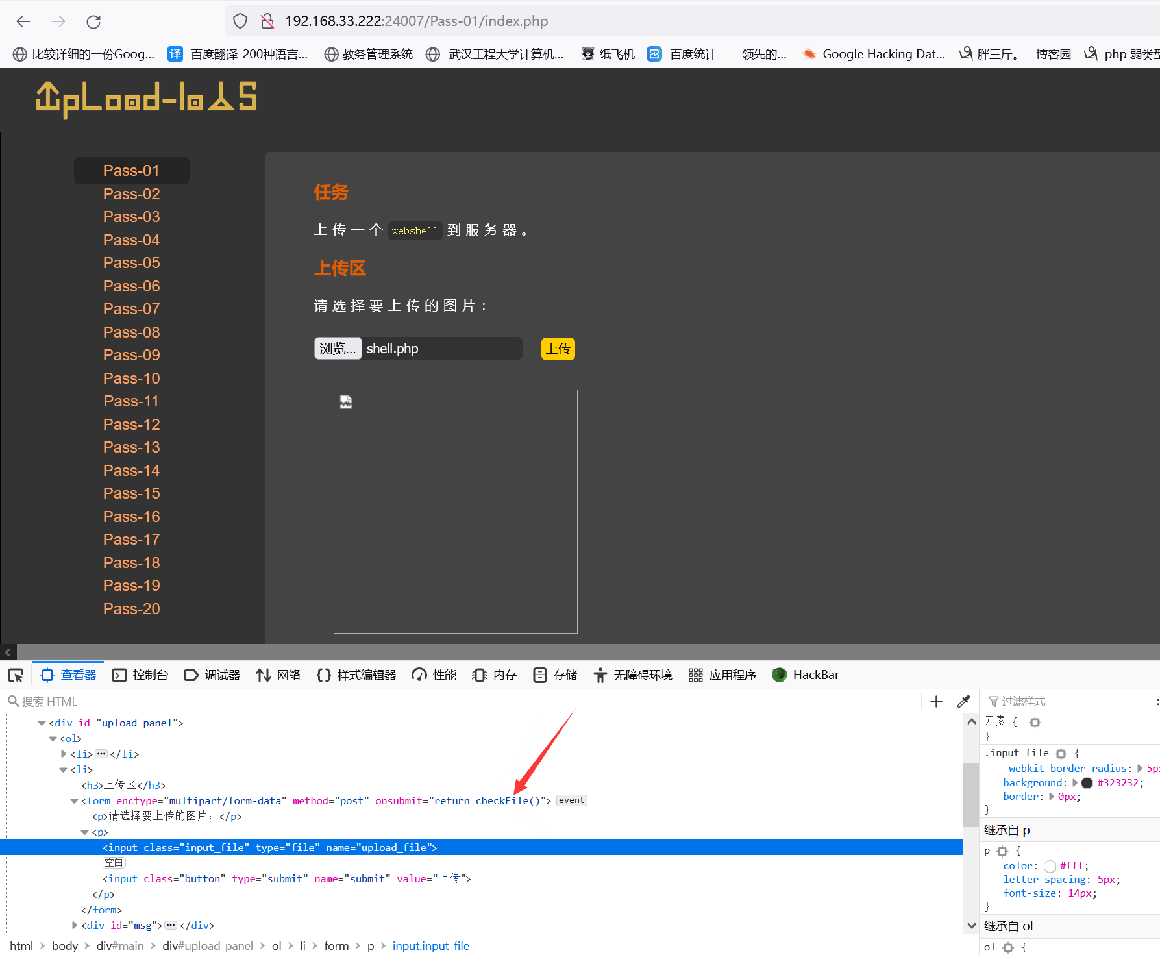The width and height of the screenshot is (1160, 955).
Task: Open the 性能 performance tab
Action: click(x=434, y=675)
